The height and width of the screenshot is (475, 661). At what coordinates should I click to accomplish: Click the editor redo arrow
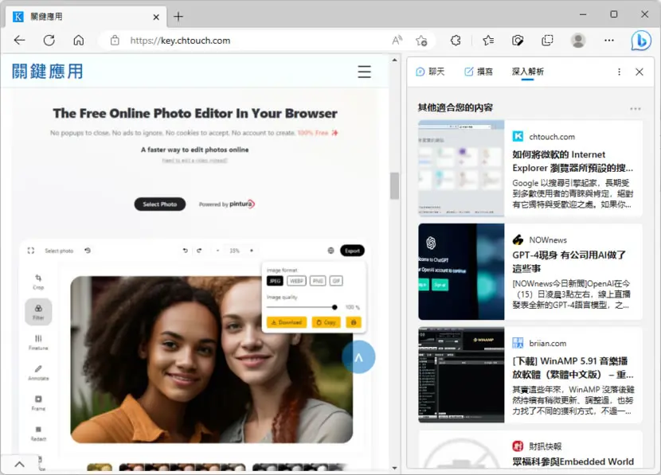199,251
